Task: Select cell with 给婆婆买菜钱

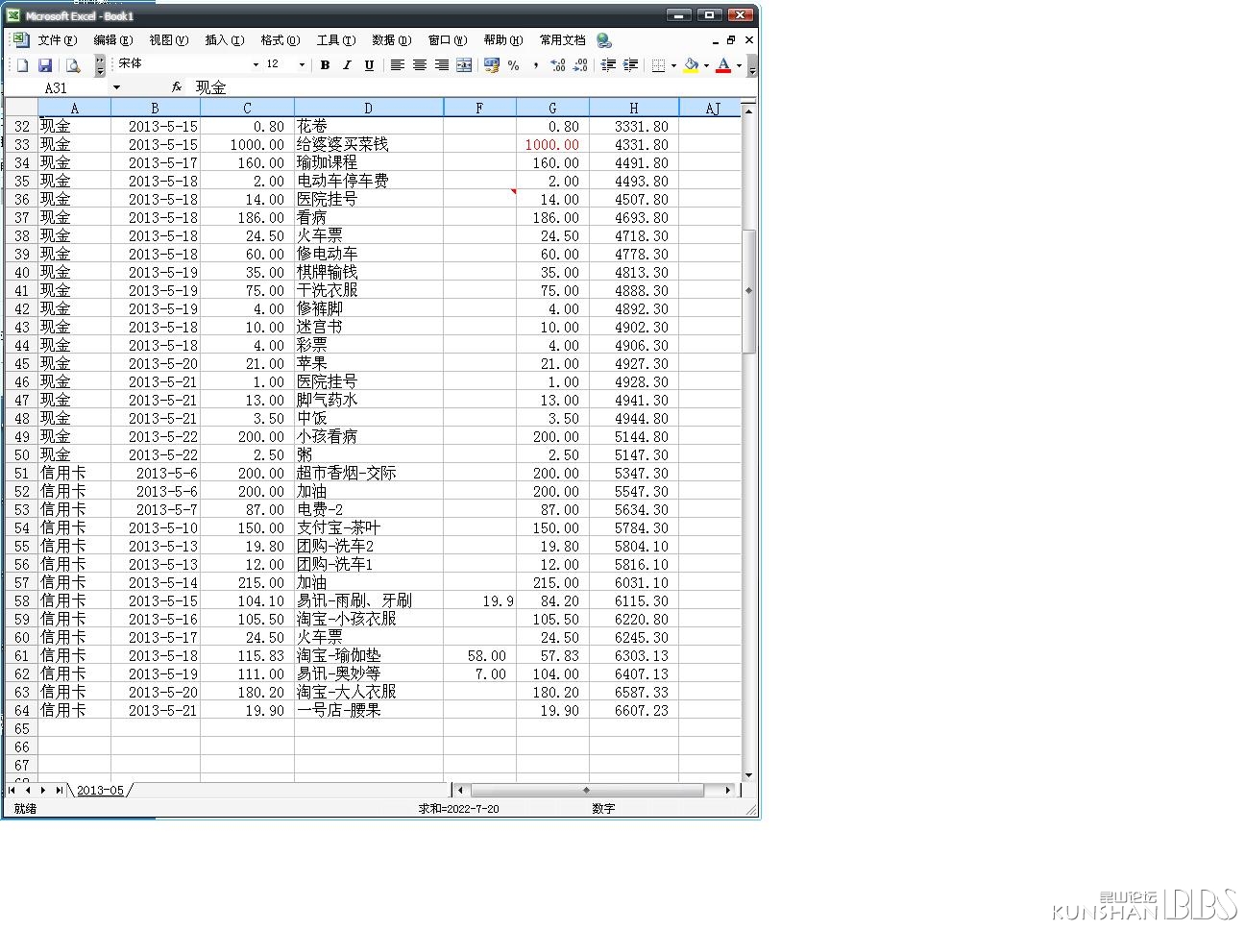Action: point(369,144)
